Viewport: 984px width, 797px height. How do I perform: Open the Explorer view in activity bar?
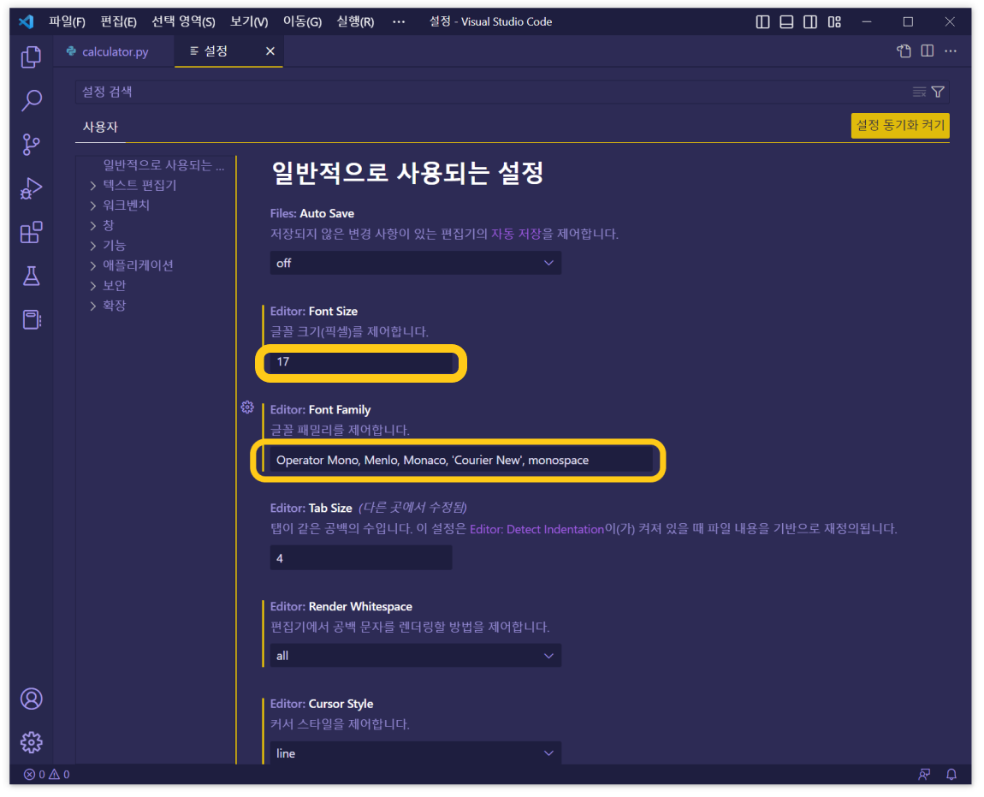point(32,57)
